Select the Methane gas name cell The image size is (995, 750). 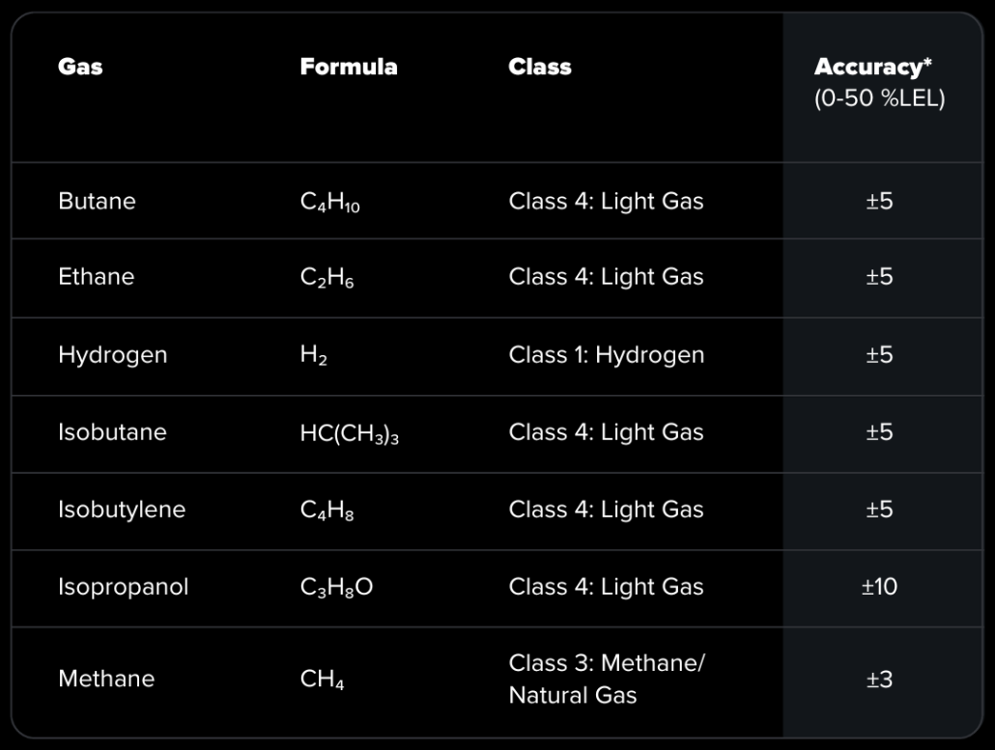click(106, 679)
